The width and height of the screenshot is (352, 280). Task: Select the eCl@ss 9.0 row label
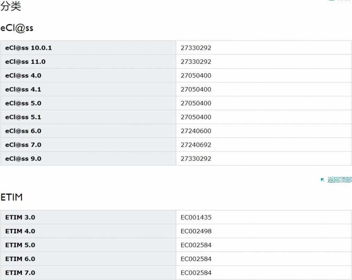(x=23, y=158)
